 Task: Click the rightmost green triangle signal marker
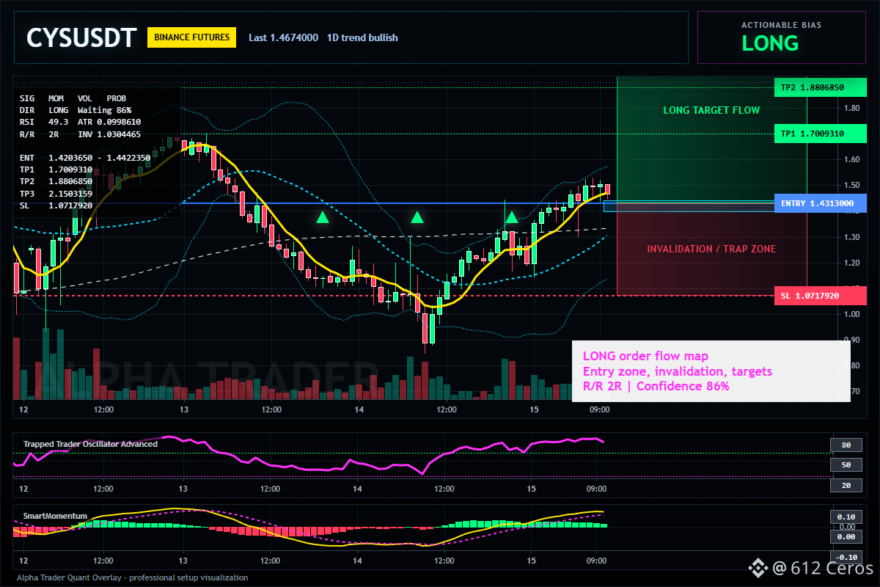(x=512, y=217)
